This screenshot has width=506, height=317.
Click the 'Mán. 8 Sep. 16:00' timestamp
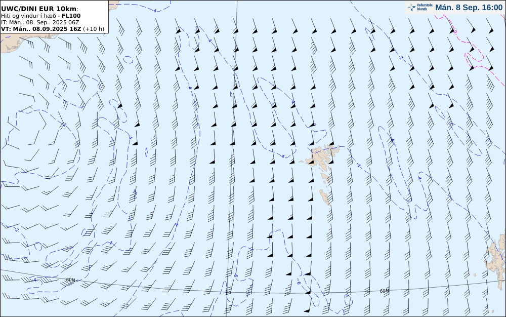tap(469, 8)
